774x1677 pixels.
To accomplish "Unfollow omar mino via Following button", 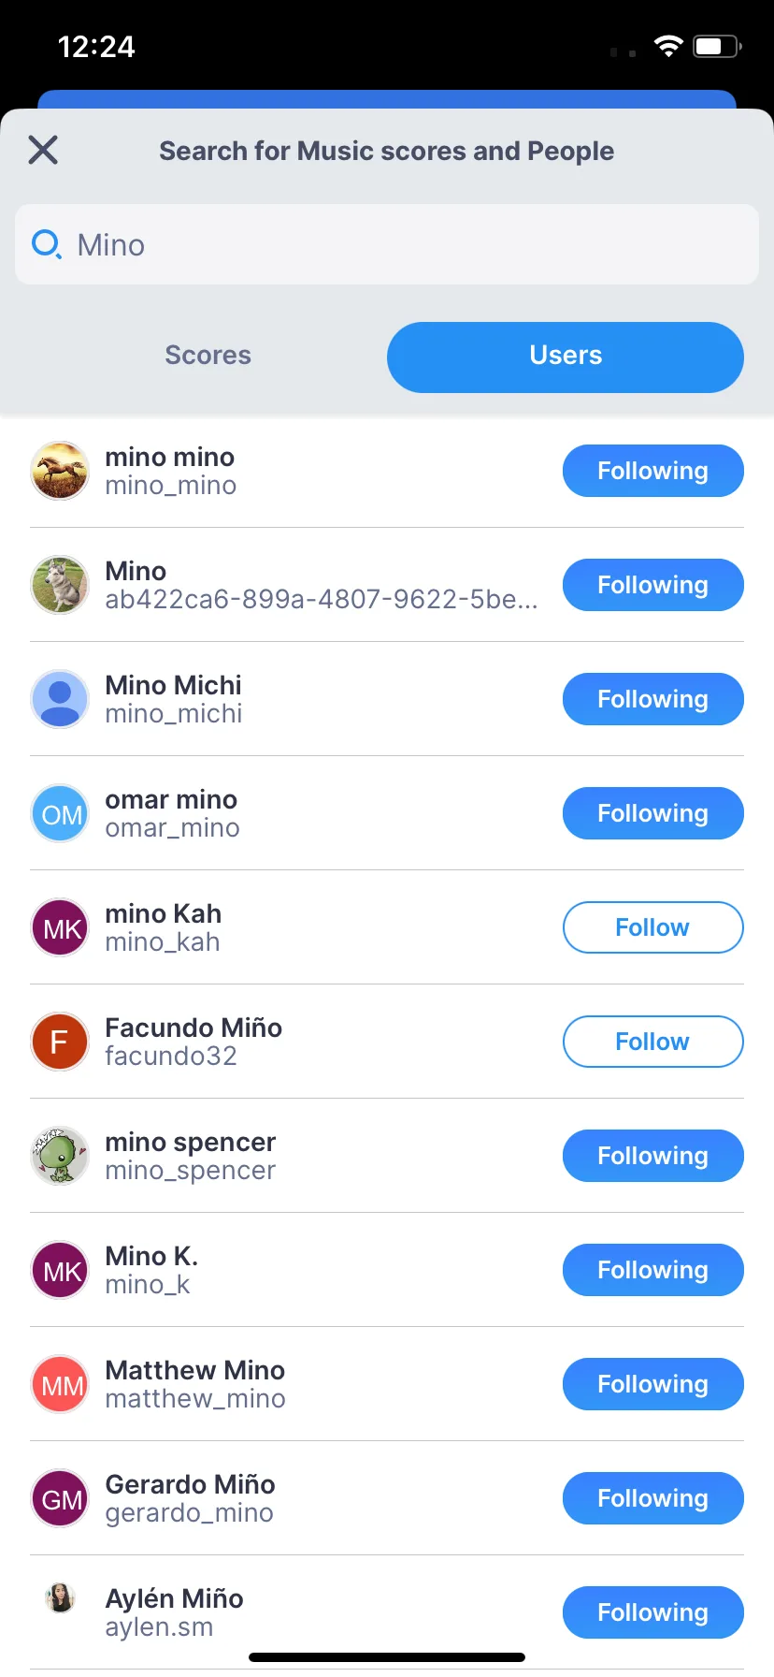I will pos(652,813).
